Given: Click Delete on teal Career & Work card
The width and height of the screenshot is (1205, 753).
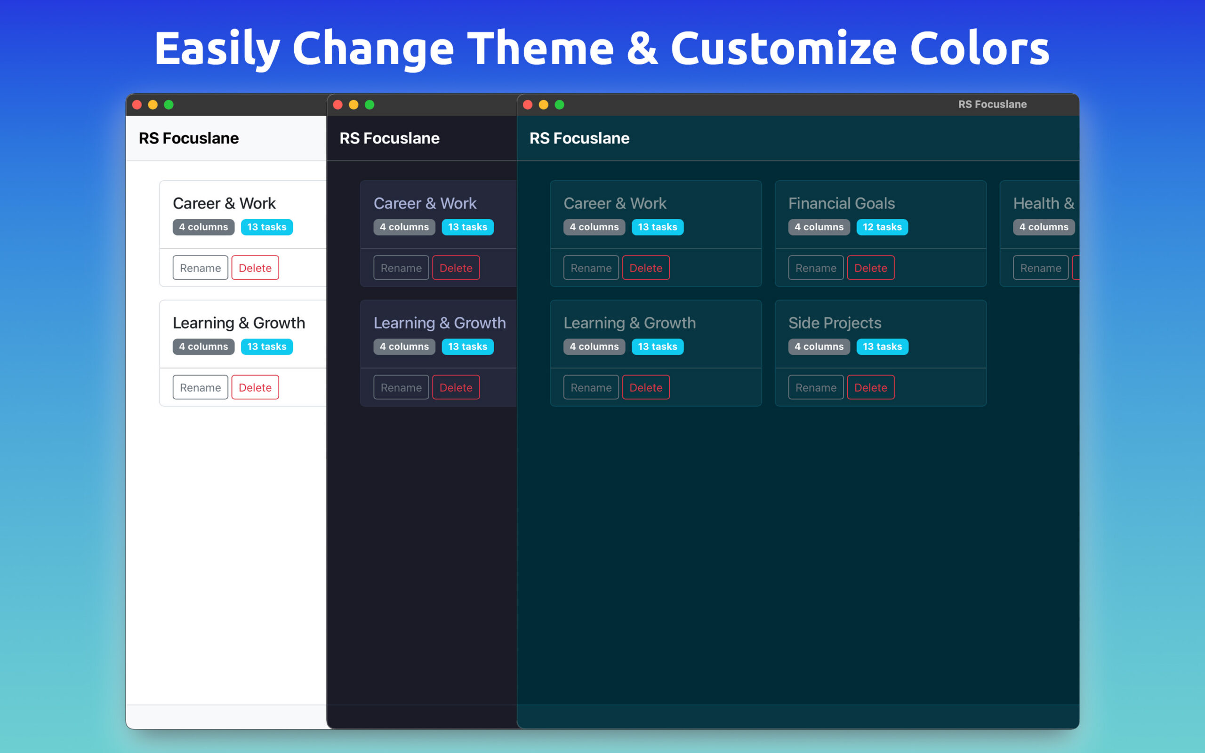Looking at the screenshot, I should 645,268.
